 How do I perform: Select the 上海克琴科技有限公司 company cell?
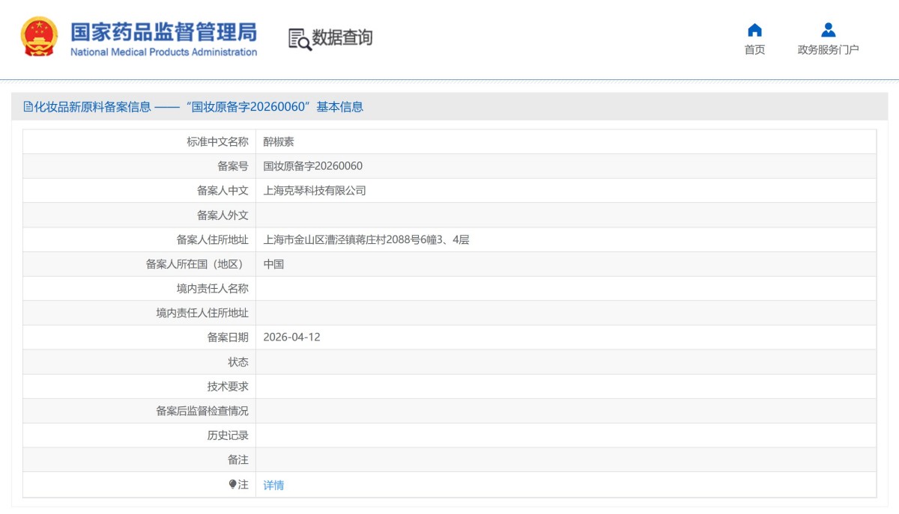(x=315, y=190)
